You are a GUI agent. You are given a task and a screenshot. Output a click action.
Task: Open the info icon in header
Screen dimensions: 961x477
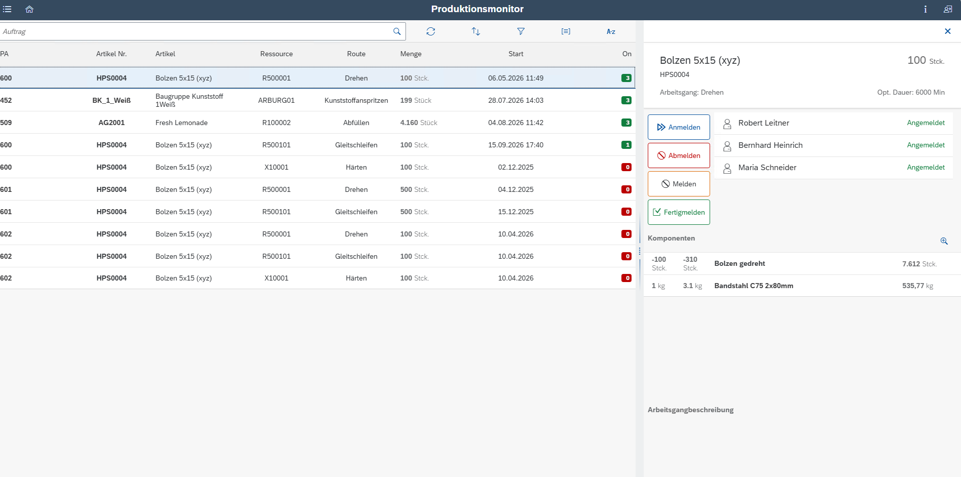pos(926,9)
